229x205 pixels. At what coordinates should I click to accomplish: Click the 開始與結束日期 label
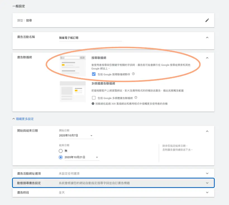click(27, 131)
